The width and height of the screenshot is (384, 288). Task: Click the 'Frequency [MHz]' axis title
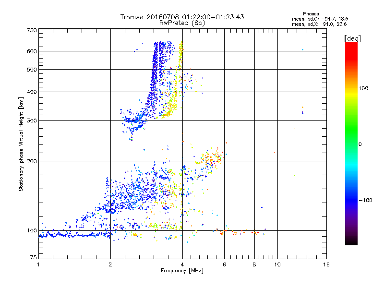[182, 271]
